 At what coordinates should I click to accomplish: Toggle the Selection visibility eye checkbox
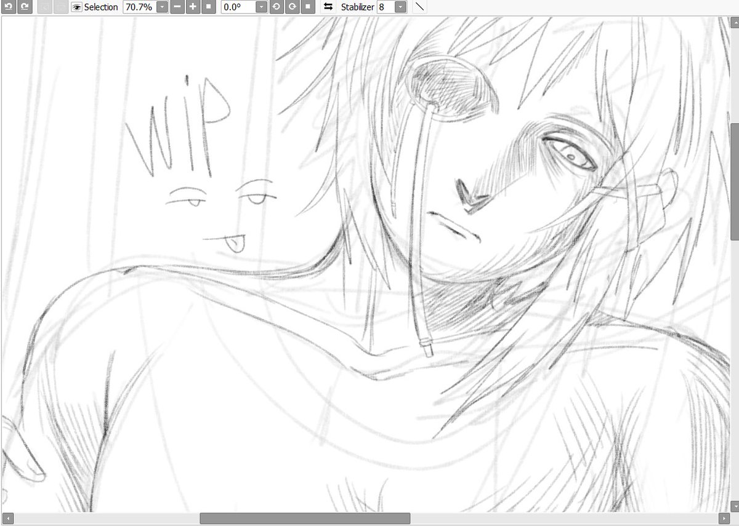77,7
